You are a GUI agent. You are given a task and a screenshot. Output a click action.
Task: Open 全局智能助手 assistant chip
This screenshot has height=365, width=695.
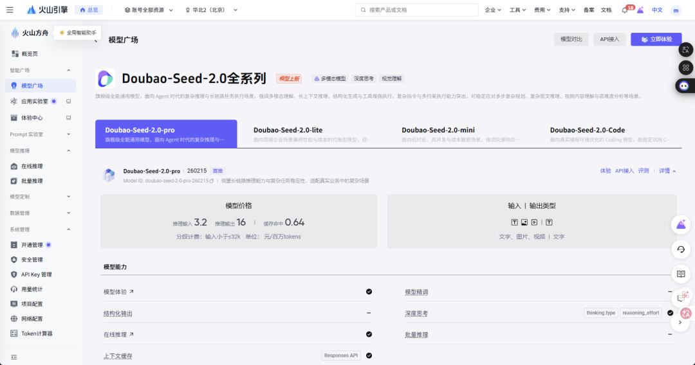(78, 33)
